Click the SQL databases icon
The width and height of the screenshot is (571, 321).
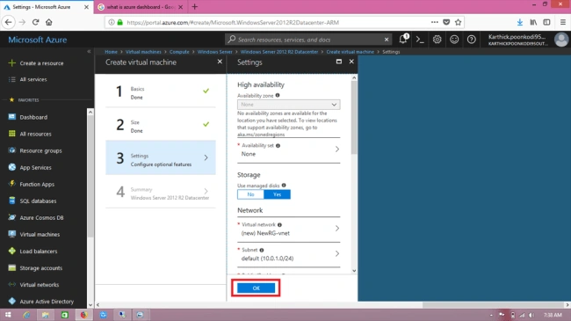(x=12, y=201)
